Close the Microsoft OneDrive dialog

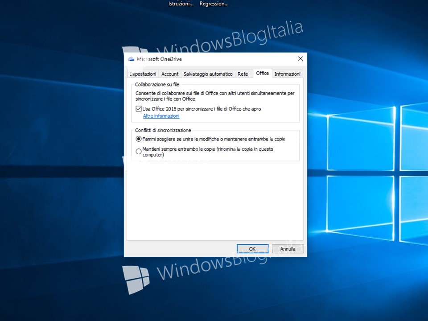click(x=300, y=59)
